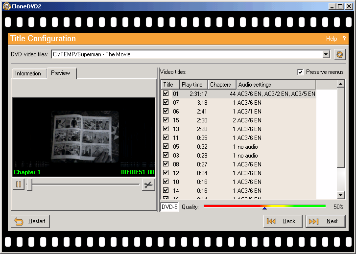Uncheck title 03 checkbox

coord(166,155)
